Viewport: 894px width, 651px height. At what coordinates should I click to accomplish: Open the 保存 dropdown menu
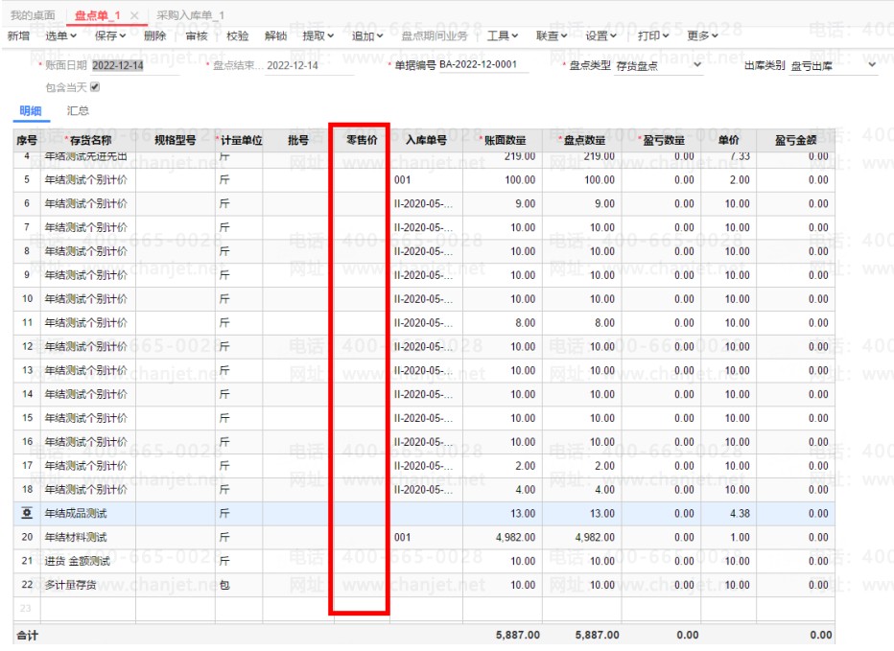click(110, 36)
